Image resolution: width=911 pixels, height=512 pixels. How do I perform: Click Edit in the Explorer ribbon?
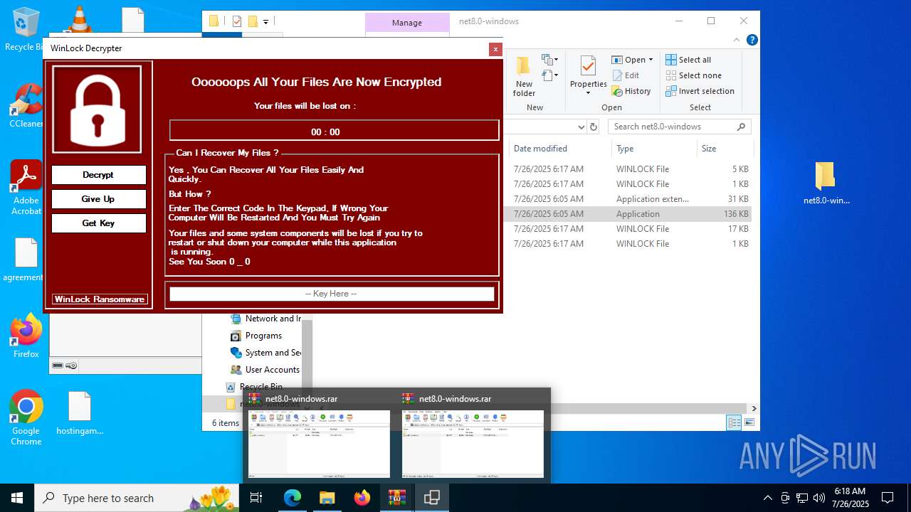coord(625,75)
